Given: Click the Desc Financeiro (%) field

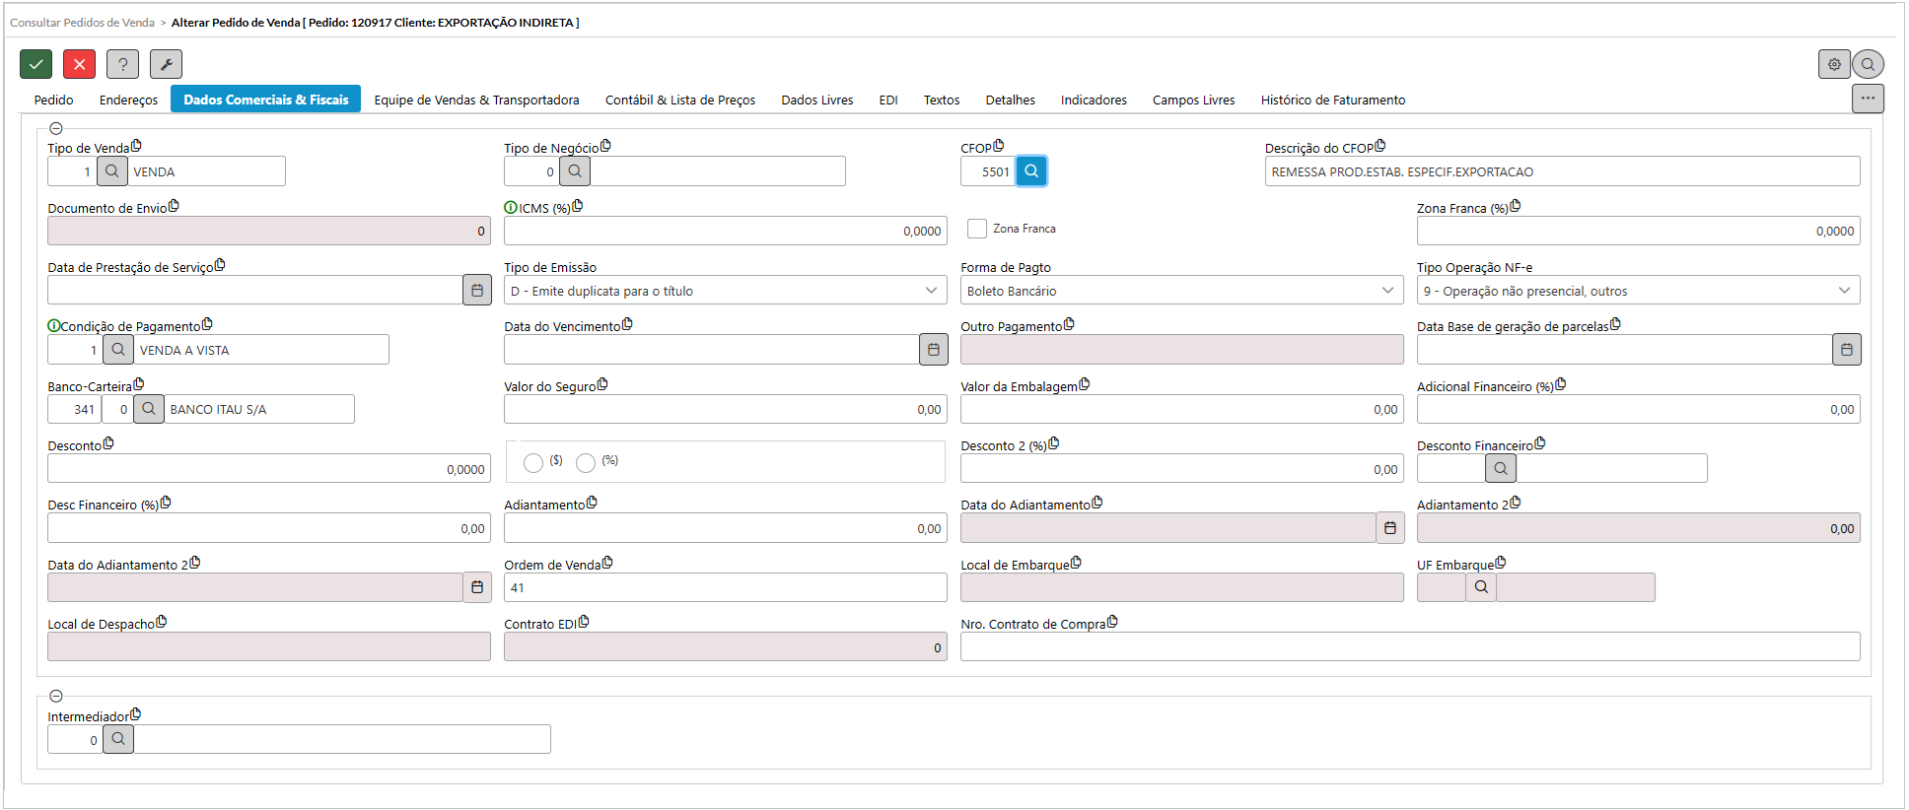Looking at the screenshot, I should (269, 528).
